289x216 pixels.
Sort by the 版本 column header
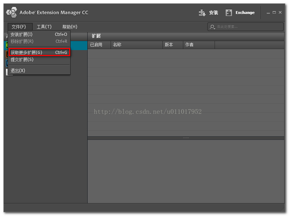tap(173, 45)
